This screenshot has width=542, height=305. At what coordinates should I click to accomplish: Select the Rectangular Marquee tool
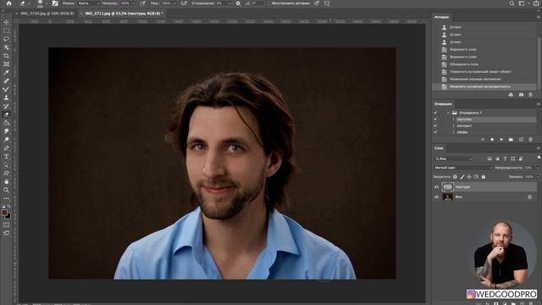pos(6,30)
